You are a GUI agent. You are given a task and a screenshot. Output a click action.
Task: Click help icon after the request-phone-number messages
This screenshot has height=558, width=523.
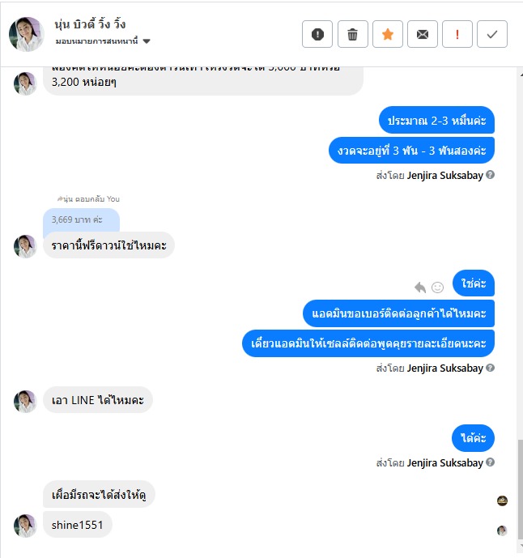(491, 368)
